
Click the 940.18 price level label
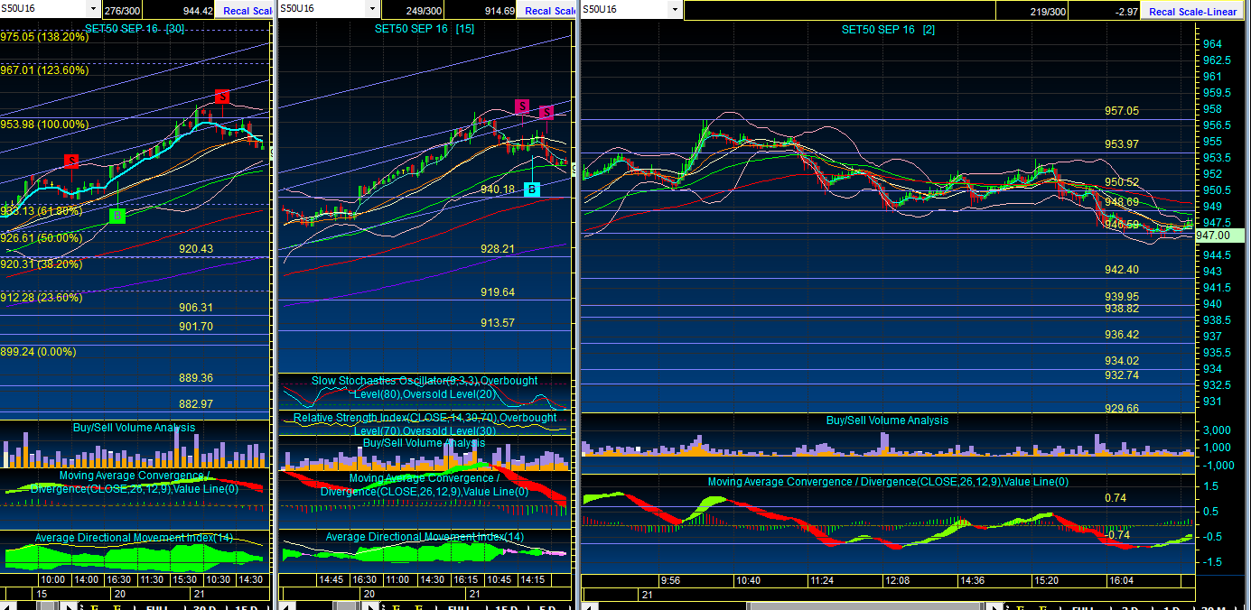(x=498, y=189)
